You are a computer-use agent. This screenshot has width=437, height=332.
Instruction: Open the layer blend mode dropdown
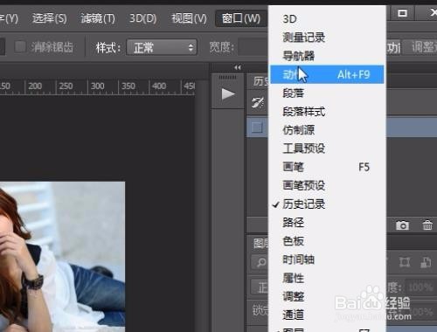tap(260, 287)
